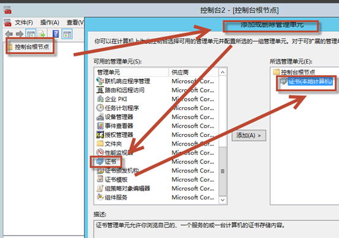Sort by the 供应商 column header

click(x=193, y=72)
